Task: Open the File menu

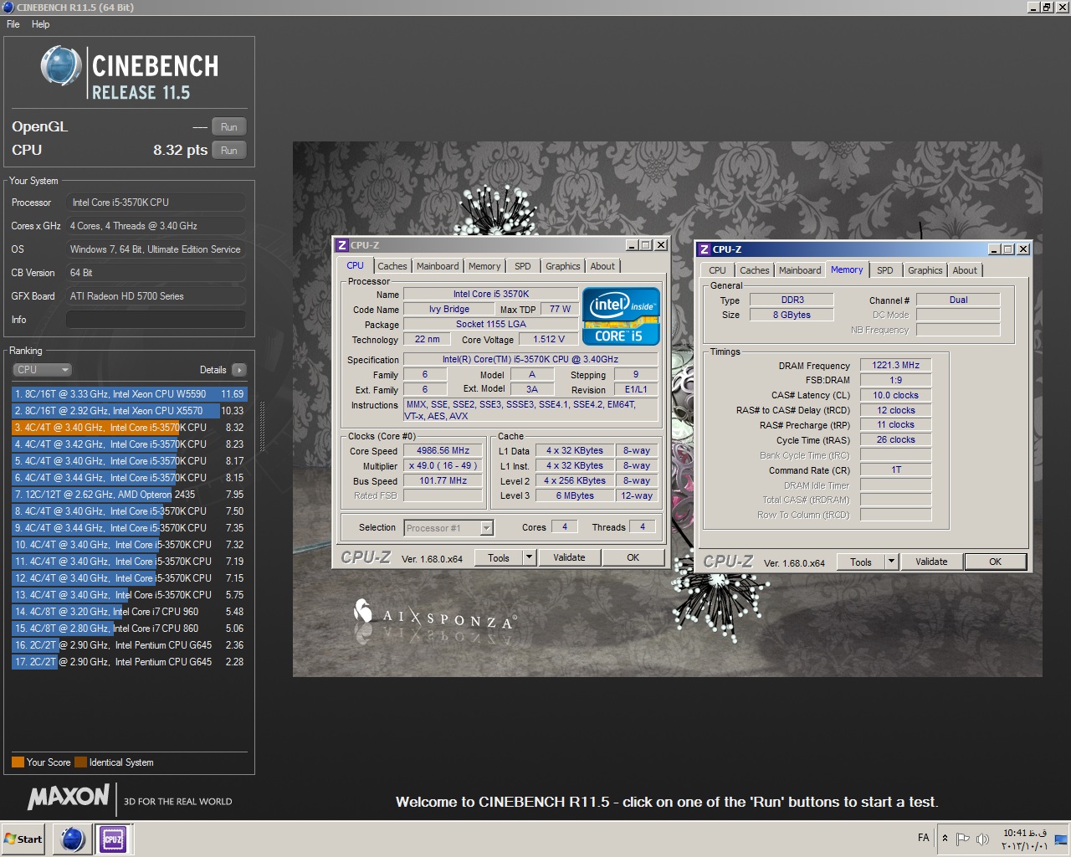Action: pos(13,24)
